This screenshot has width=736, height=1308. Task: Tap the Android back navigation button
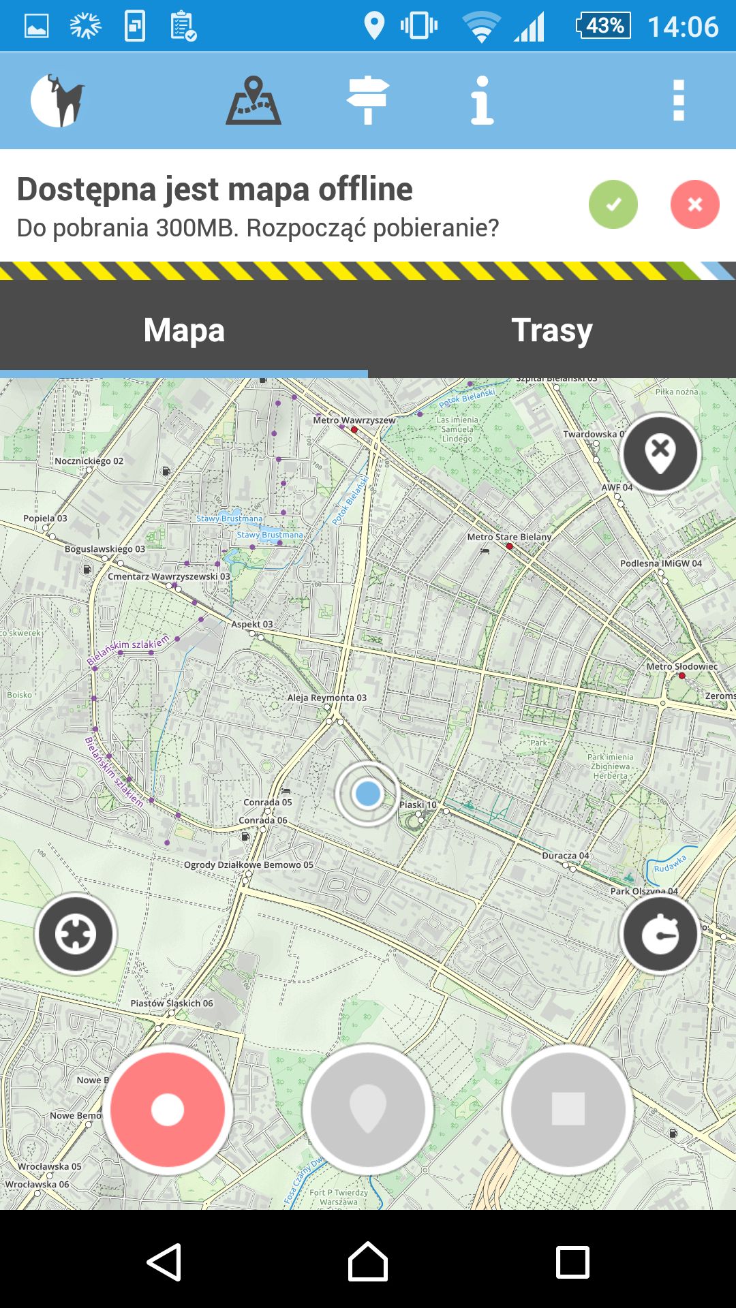pos(164,1262)
